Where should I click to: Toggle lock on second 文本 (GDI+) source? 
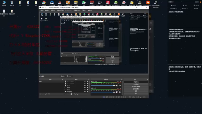click(88, 84)
